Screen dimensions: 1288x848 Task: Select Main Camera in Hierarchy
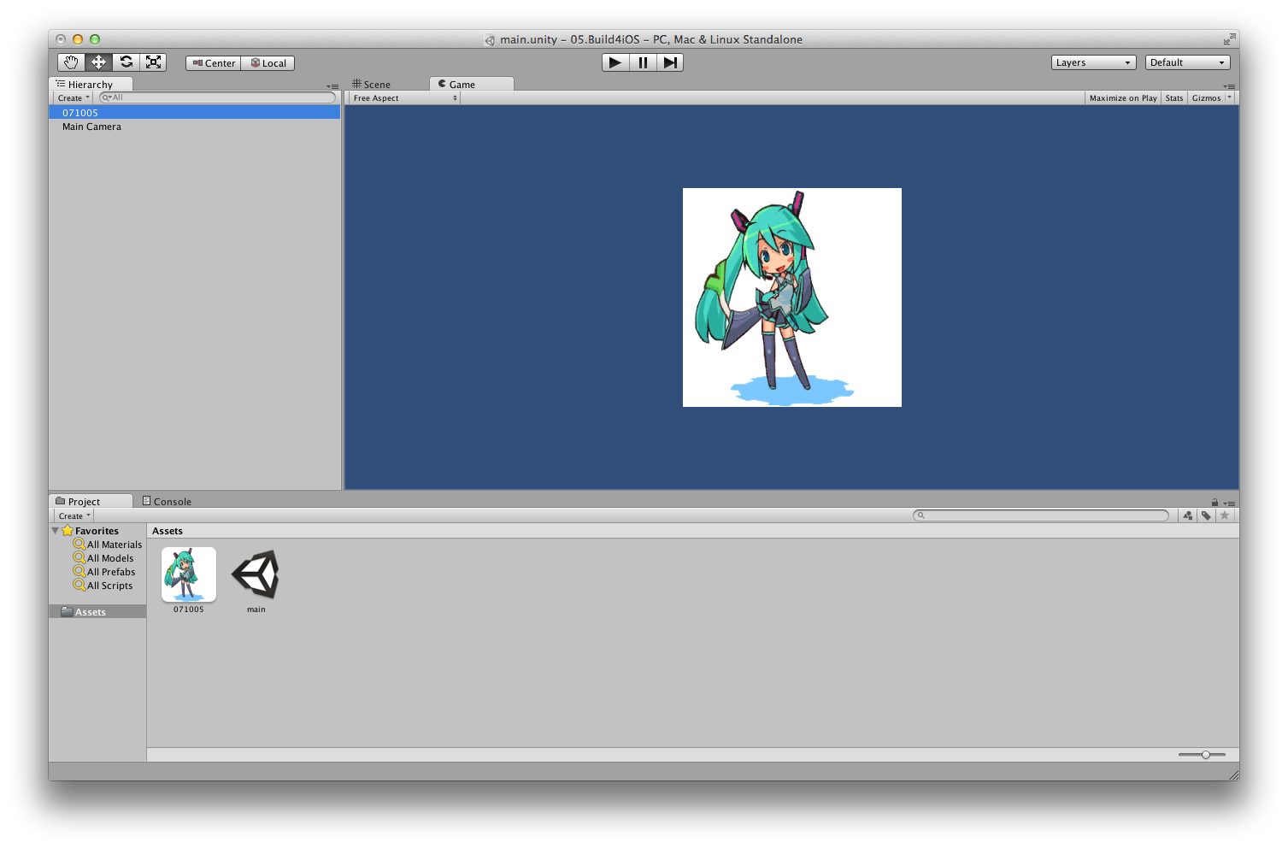click(195, 127)
